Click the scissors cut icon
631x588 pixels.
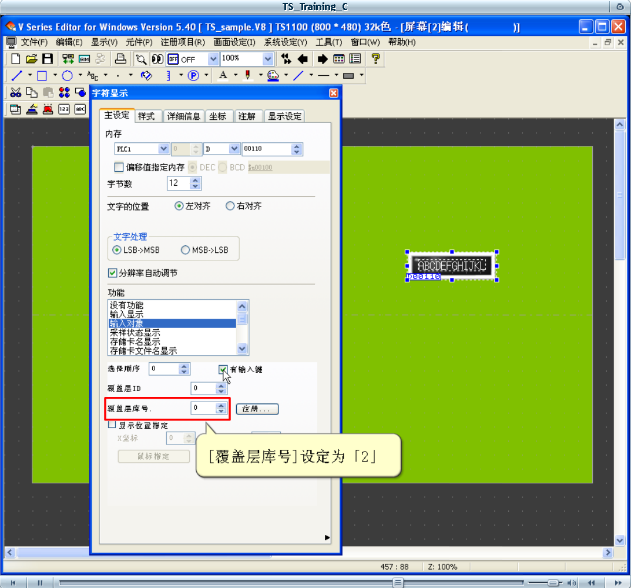(16, 92)
